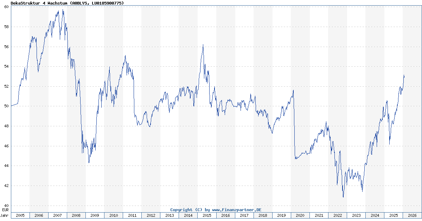The height and width of the screenshot is (221, 422).
Task: Select year 2015 in the timeline
Action: (x=207, y=215)
